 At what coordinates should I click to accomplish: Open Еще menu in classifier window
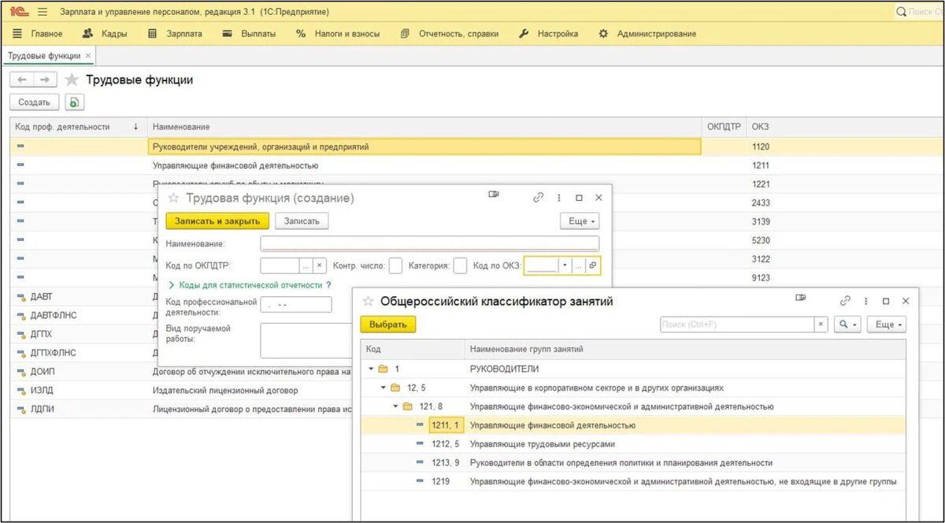pos(887,324)
